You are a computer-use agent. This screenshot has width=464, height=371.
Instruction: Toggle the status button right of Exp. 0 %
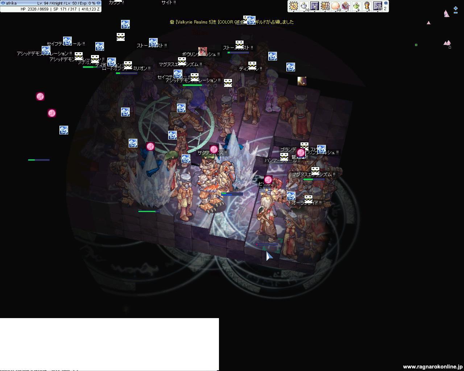(x=98, y=3)
